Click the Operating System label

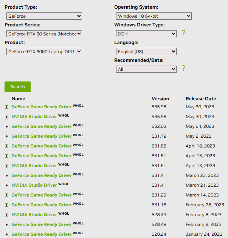coord(136,7)
